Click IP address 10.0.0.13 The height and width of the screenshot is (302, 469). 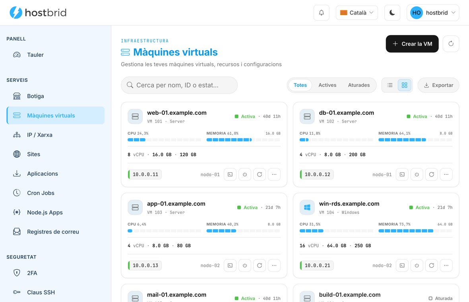(x=145, y=265)
